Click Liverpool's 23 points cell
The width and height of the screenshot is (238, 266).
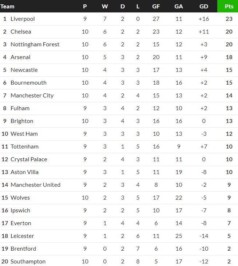click(229, 19)
